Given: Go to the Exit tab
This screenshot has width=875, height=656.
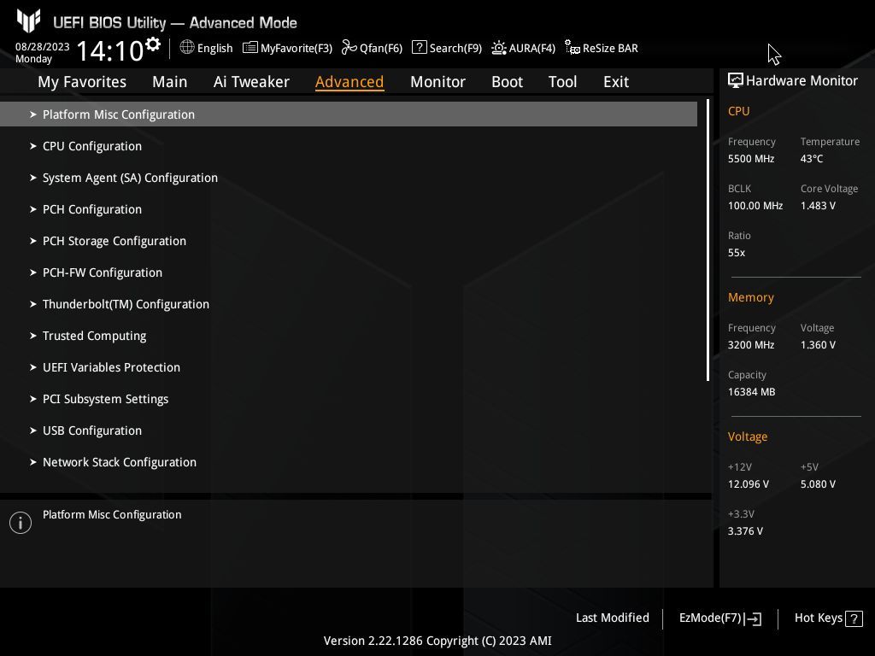Looking at the screenshot, I should pyautogui.click(x=616, y=82).
